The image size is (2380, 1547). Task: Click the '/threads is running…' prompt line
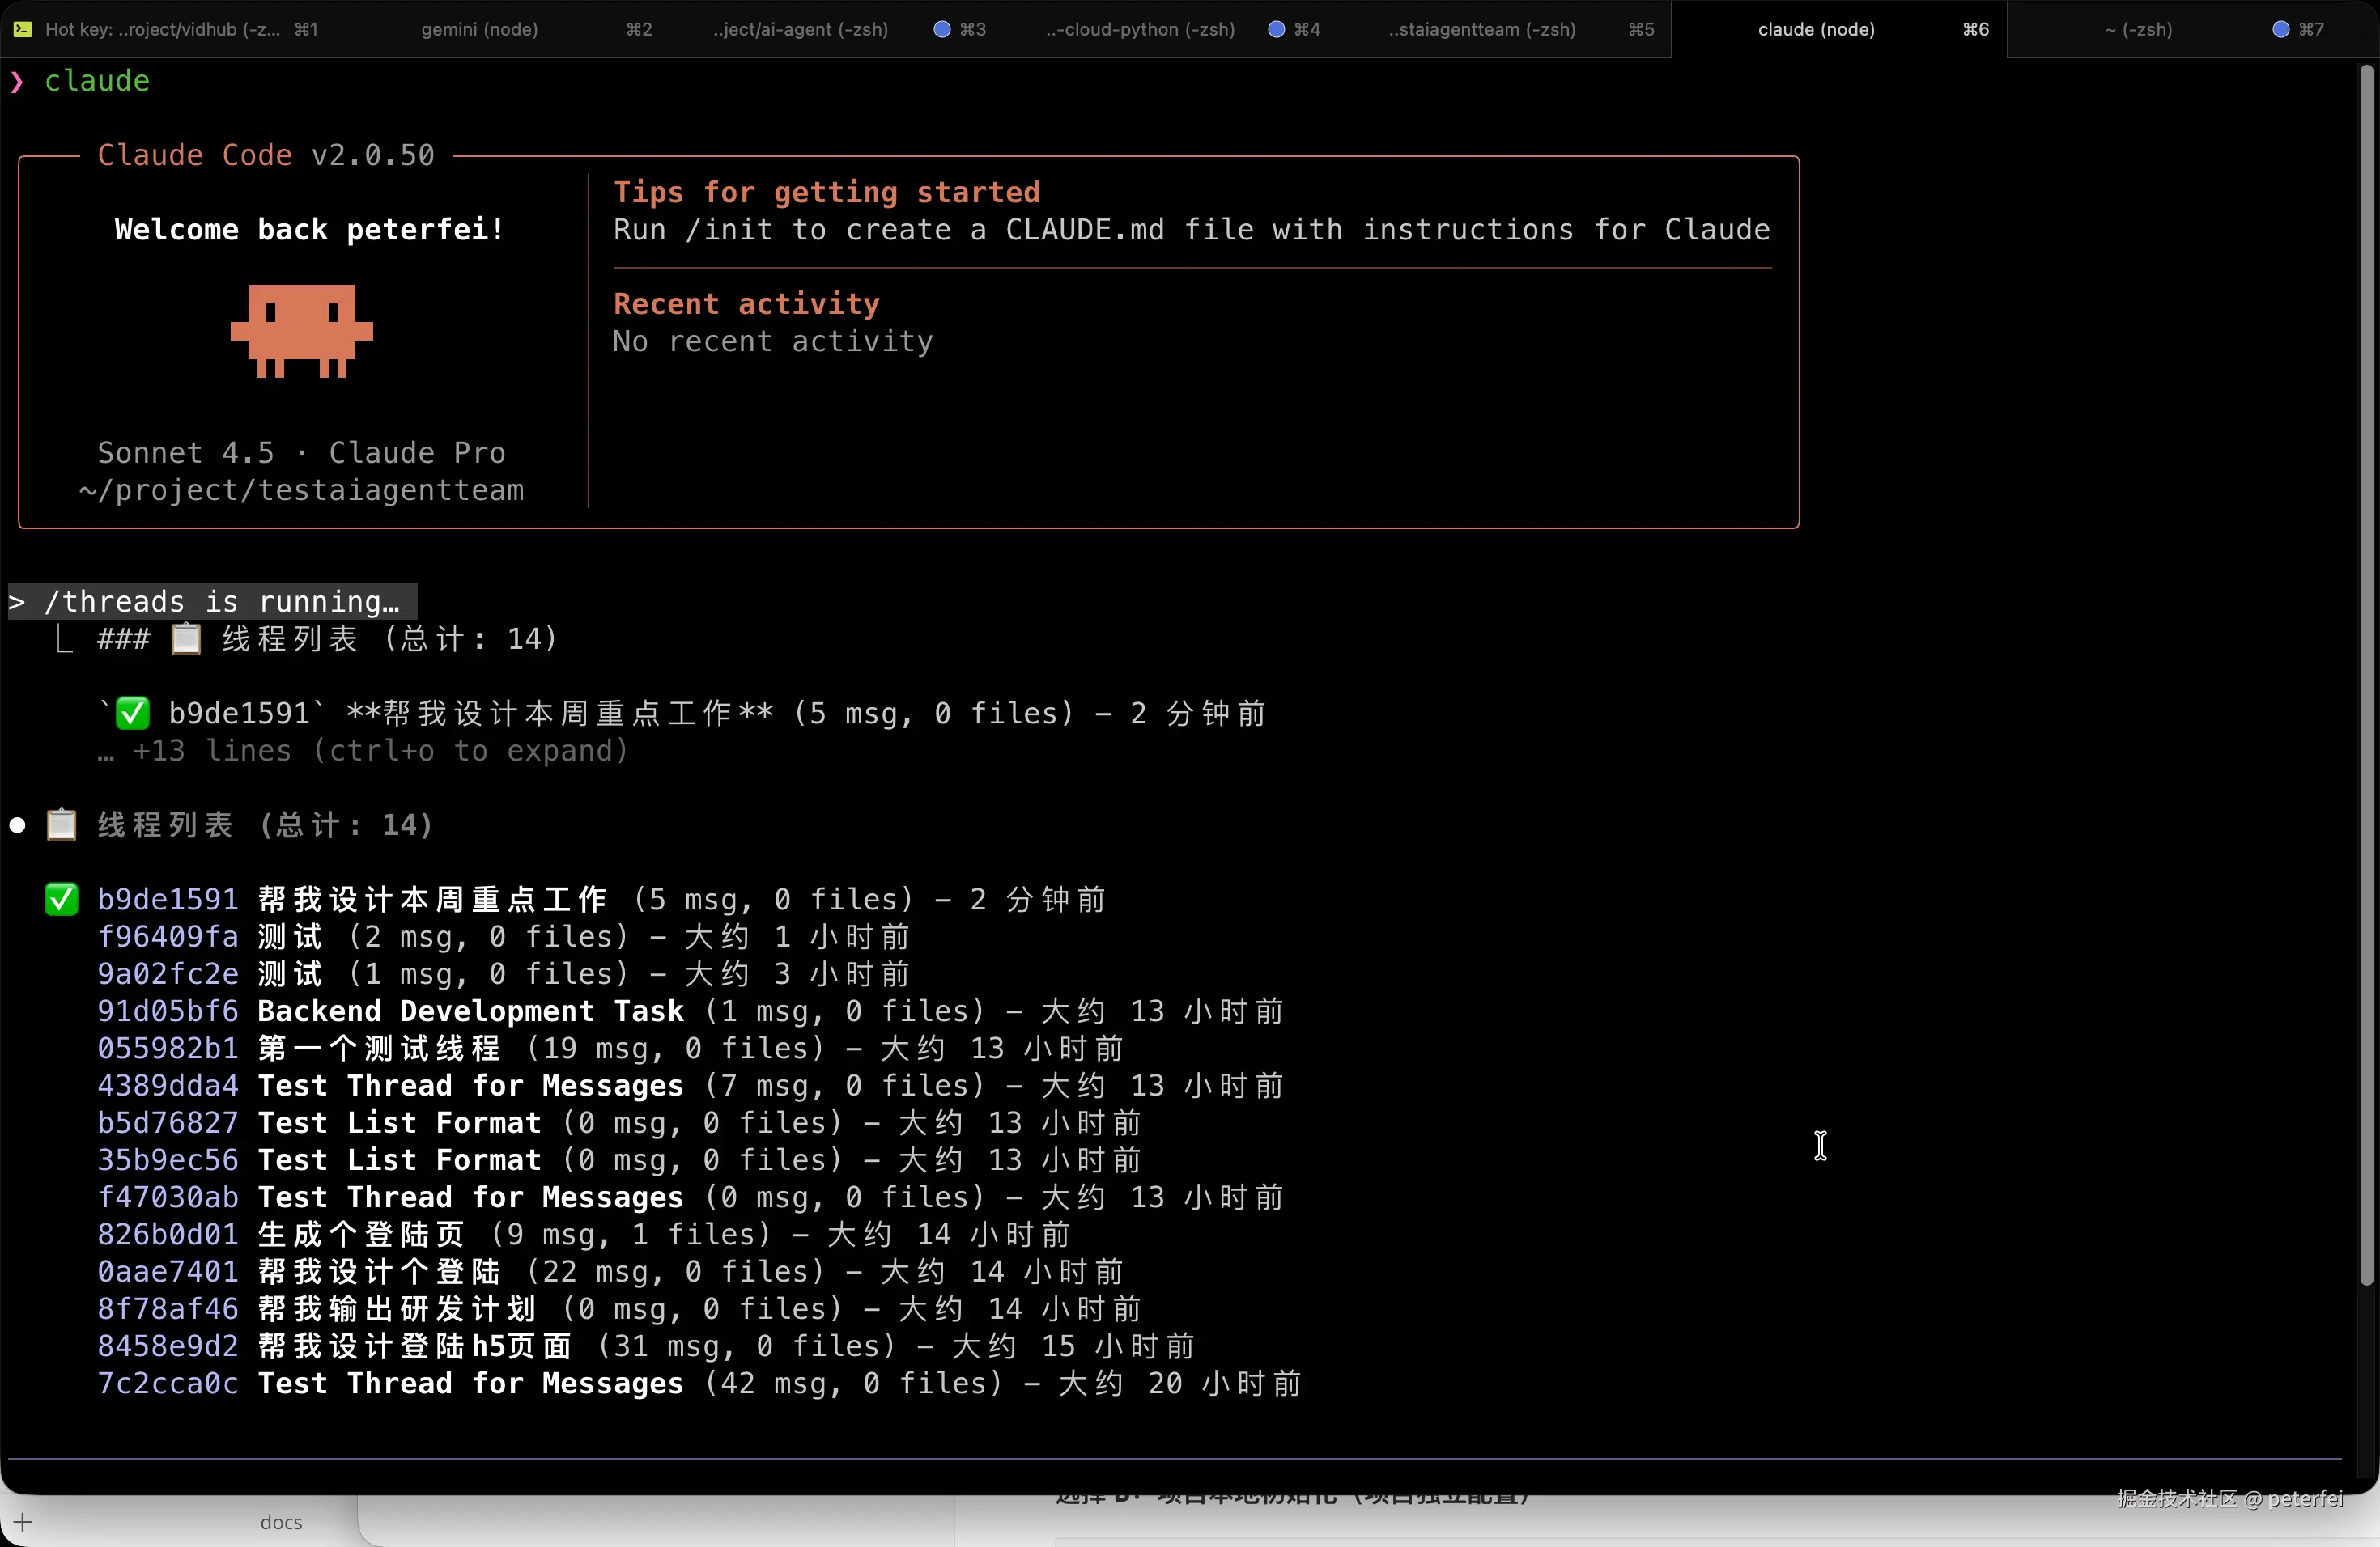pos(213,602)
